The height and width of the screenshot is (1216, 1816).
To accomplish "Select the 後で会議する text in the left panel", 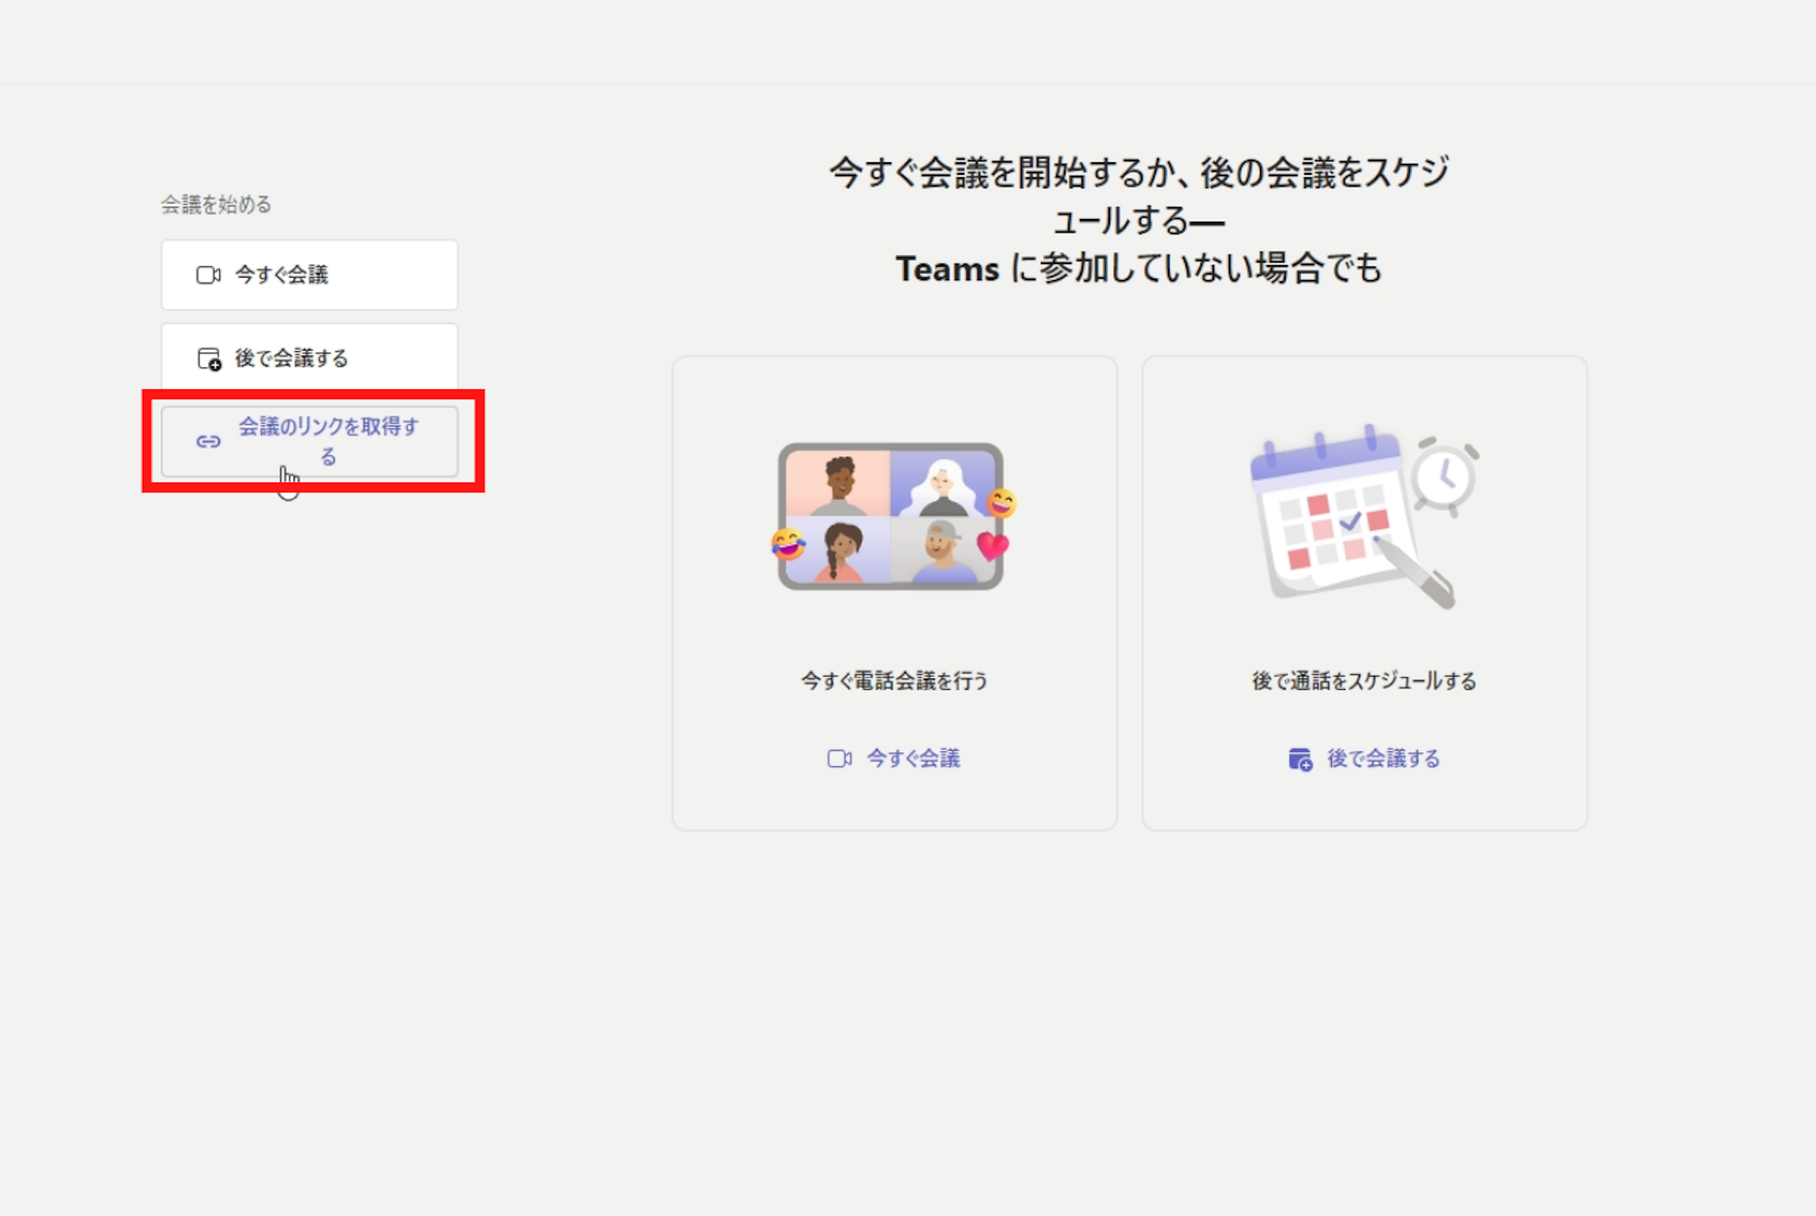I will pyautogui.click(x=291, y=358).
